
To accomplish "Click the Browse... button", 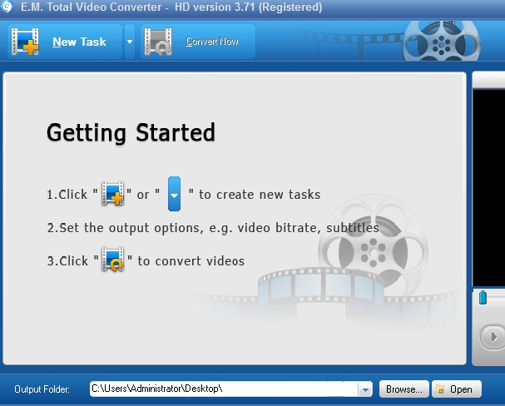I will click(404, 389).
